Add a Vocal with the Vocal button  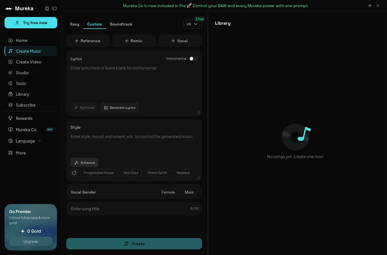(180, 41)
